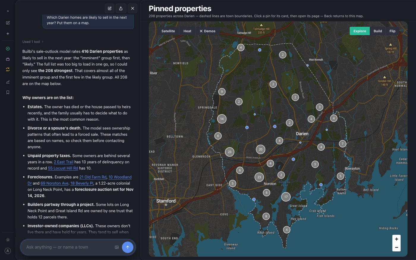Open the cluster pin labeled 17
Viewport: 416px width, 260px height.
click(x=286, y=197)
